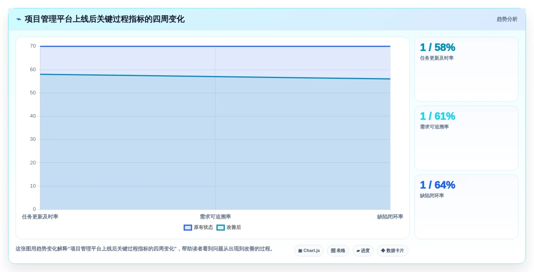The height and width of the screenshot is (272, 534).
Task: Click x-axis label 需求可追溯率
Action: (215, 217)
